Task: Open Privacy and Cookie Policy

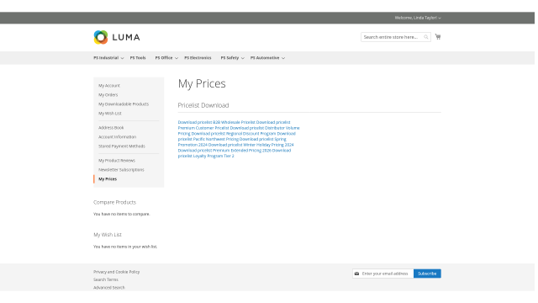Action: pyautogui.click(x=116, y=272)
